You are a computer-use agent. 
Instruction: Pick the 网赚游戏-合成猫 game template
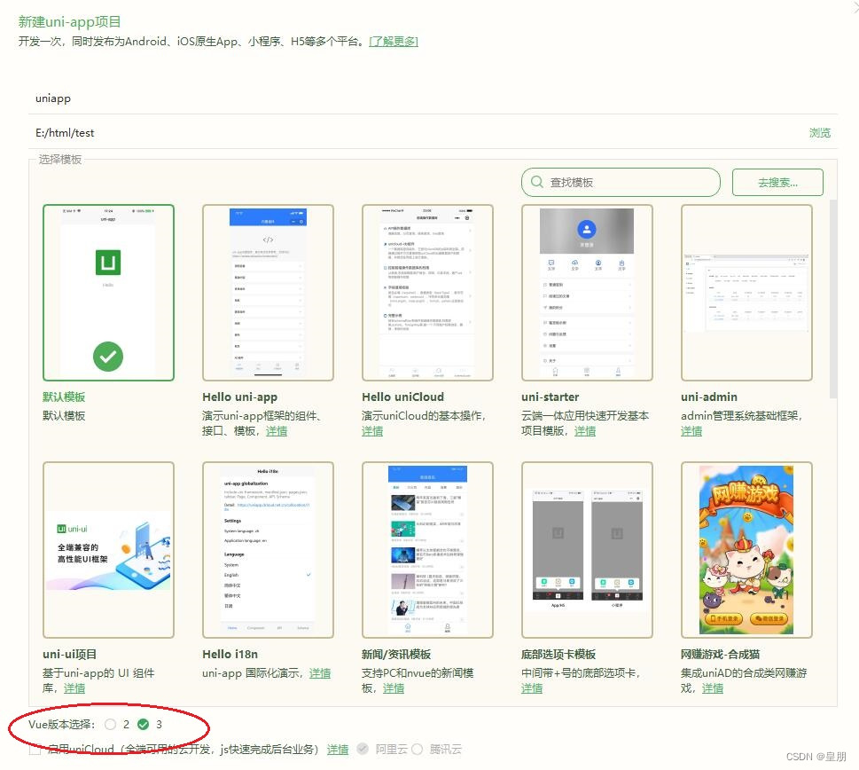[x=746, y=548]
